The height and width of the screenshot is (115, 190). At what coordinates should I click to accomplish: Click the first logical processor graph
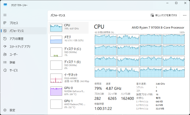(x=106, y=39)
